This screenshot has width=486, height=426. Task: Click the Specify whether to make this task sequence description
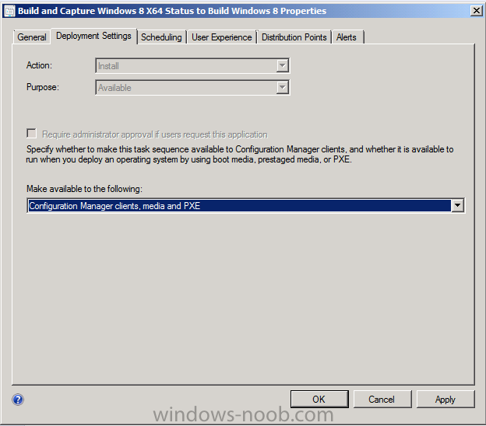tap(240, 154)
